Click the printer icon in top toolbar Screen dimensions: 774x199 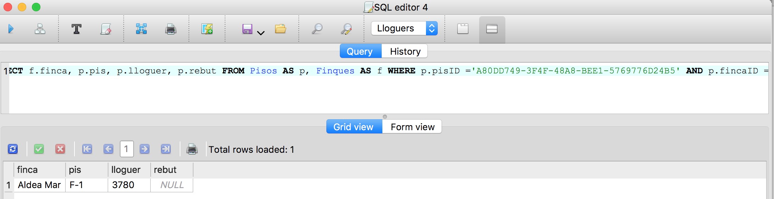pos(171,29)
